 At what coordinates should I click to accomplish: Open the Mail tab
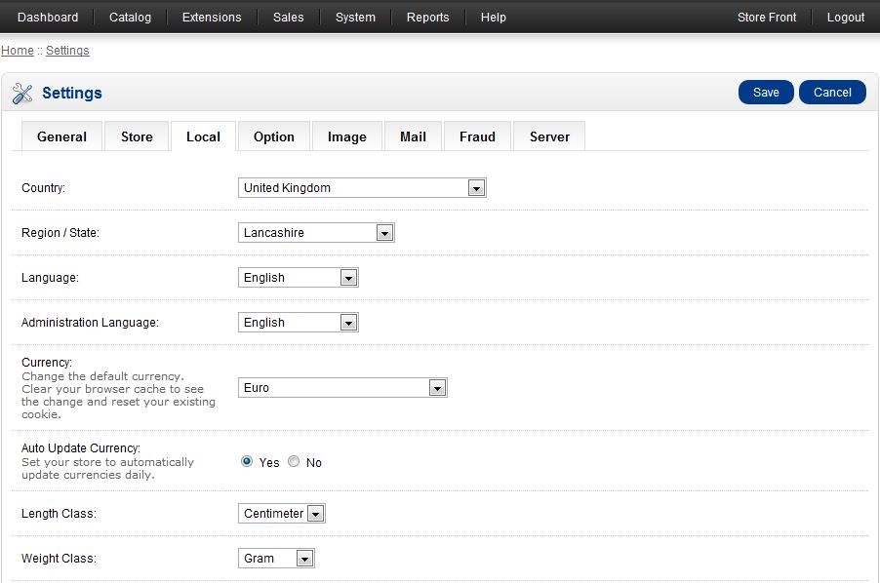click(413, 136)
